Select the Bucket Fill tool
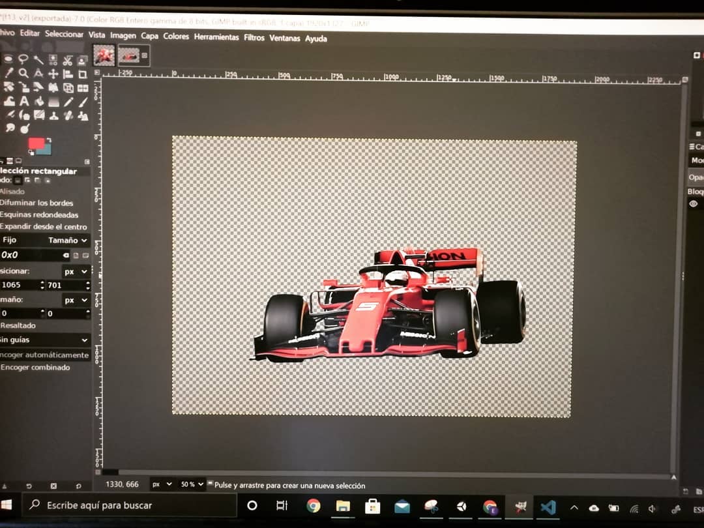The image size is (704, 528). tap(39, 102)
